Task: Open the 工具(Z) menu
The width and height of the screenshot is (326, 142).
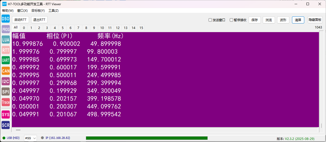Action: [53, 11]
